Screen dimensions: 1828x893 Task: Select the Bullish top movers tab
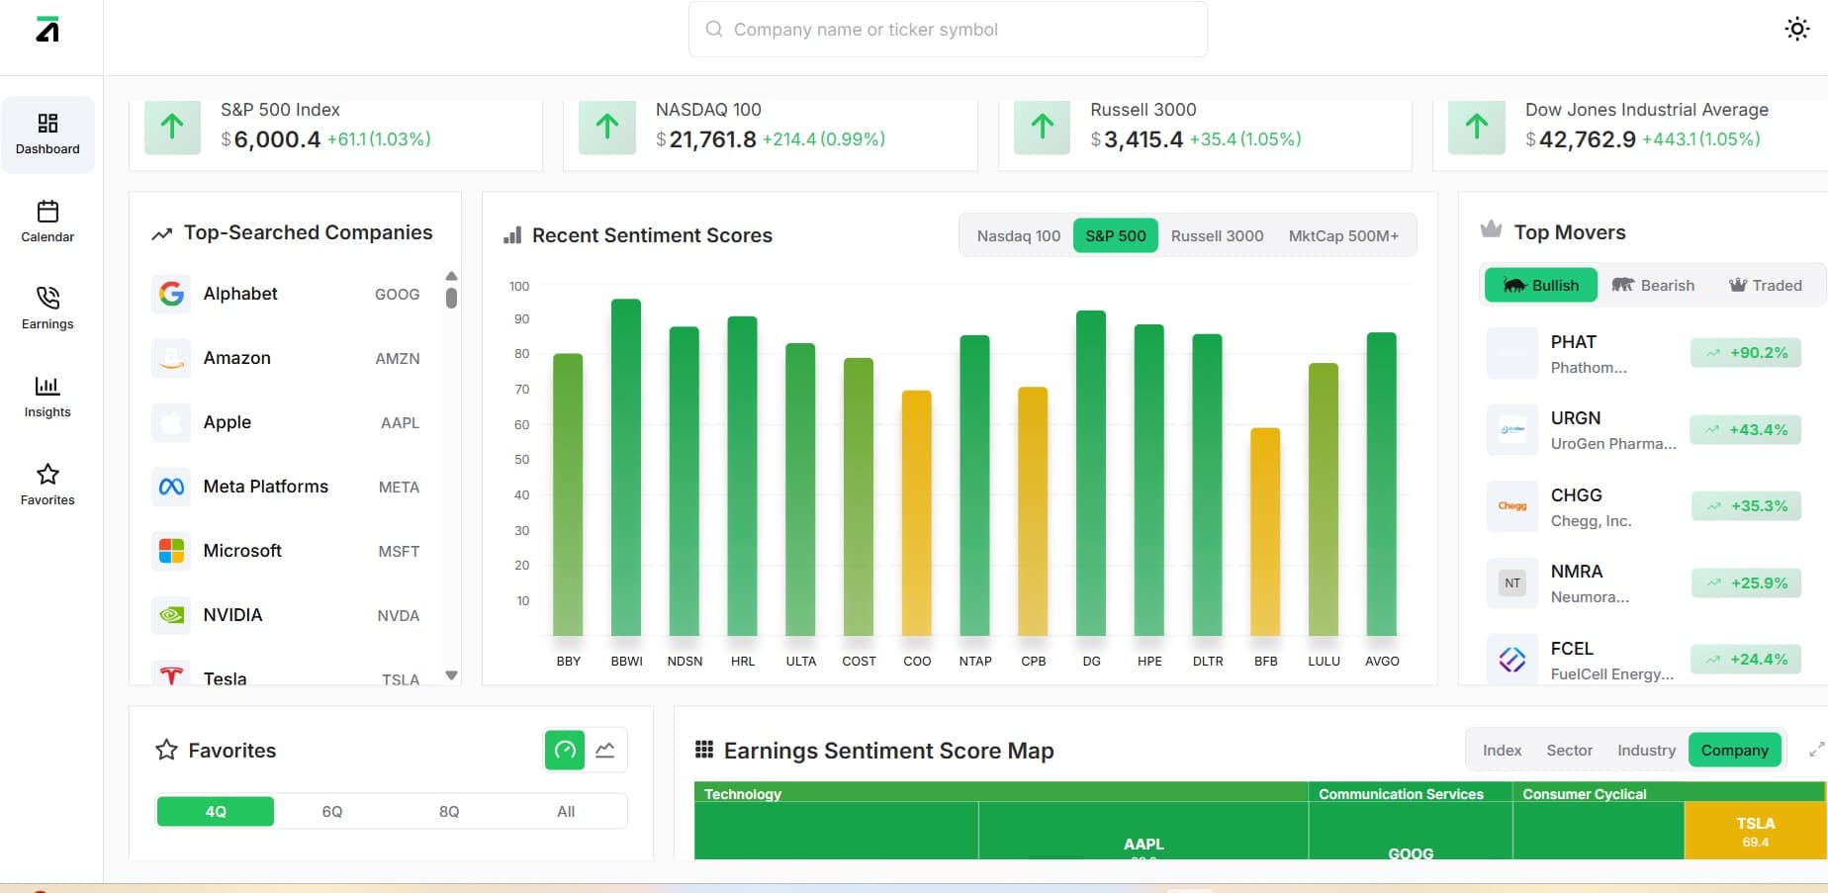tap(1540, 285)
